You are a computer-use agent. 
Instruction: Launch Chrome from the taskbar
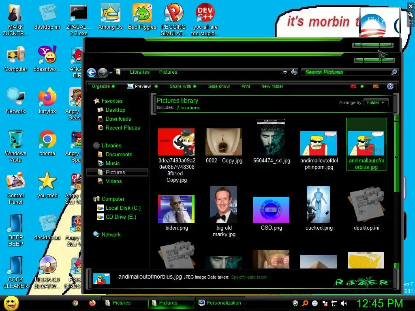[x=75, y=303]
